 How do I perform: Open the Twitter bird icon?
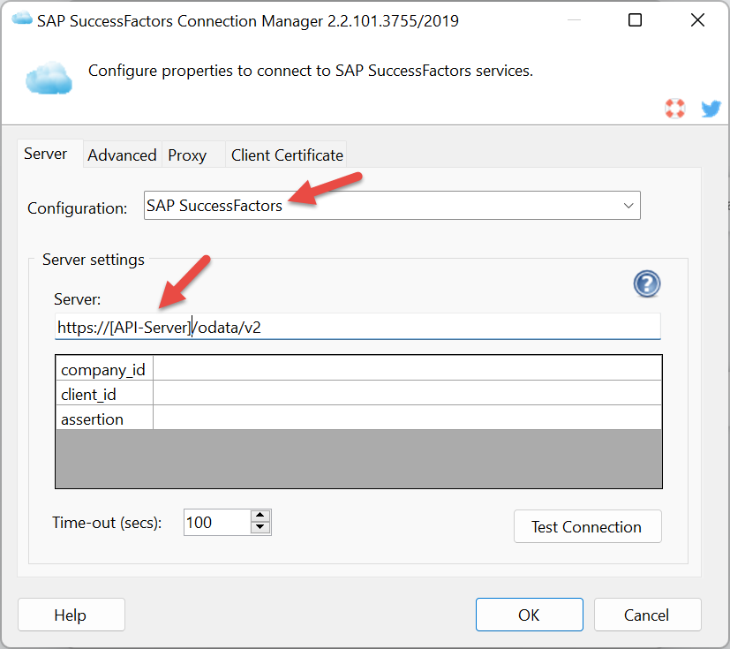[711, 109]
